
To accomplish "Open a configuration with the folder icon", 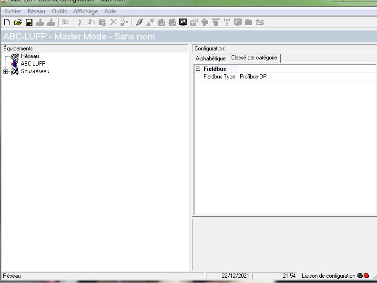I will pyautogui.click(x=18, y=22).
